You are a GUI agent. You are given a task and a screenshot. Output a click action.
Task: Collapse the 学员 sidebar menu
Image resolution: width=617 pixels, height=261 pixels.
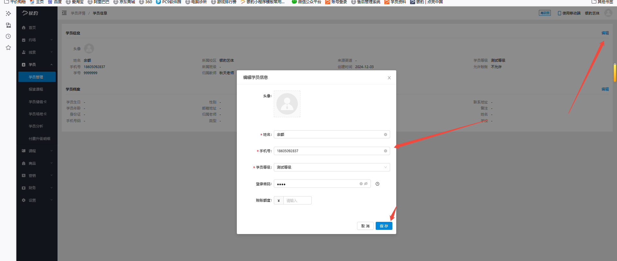(x=37, y=65)
